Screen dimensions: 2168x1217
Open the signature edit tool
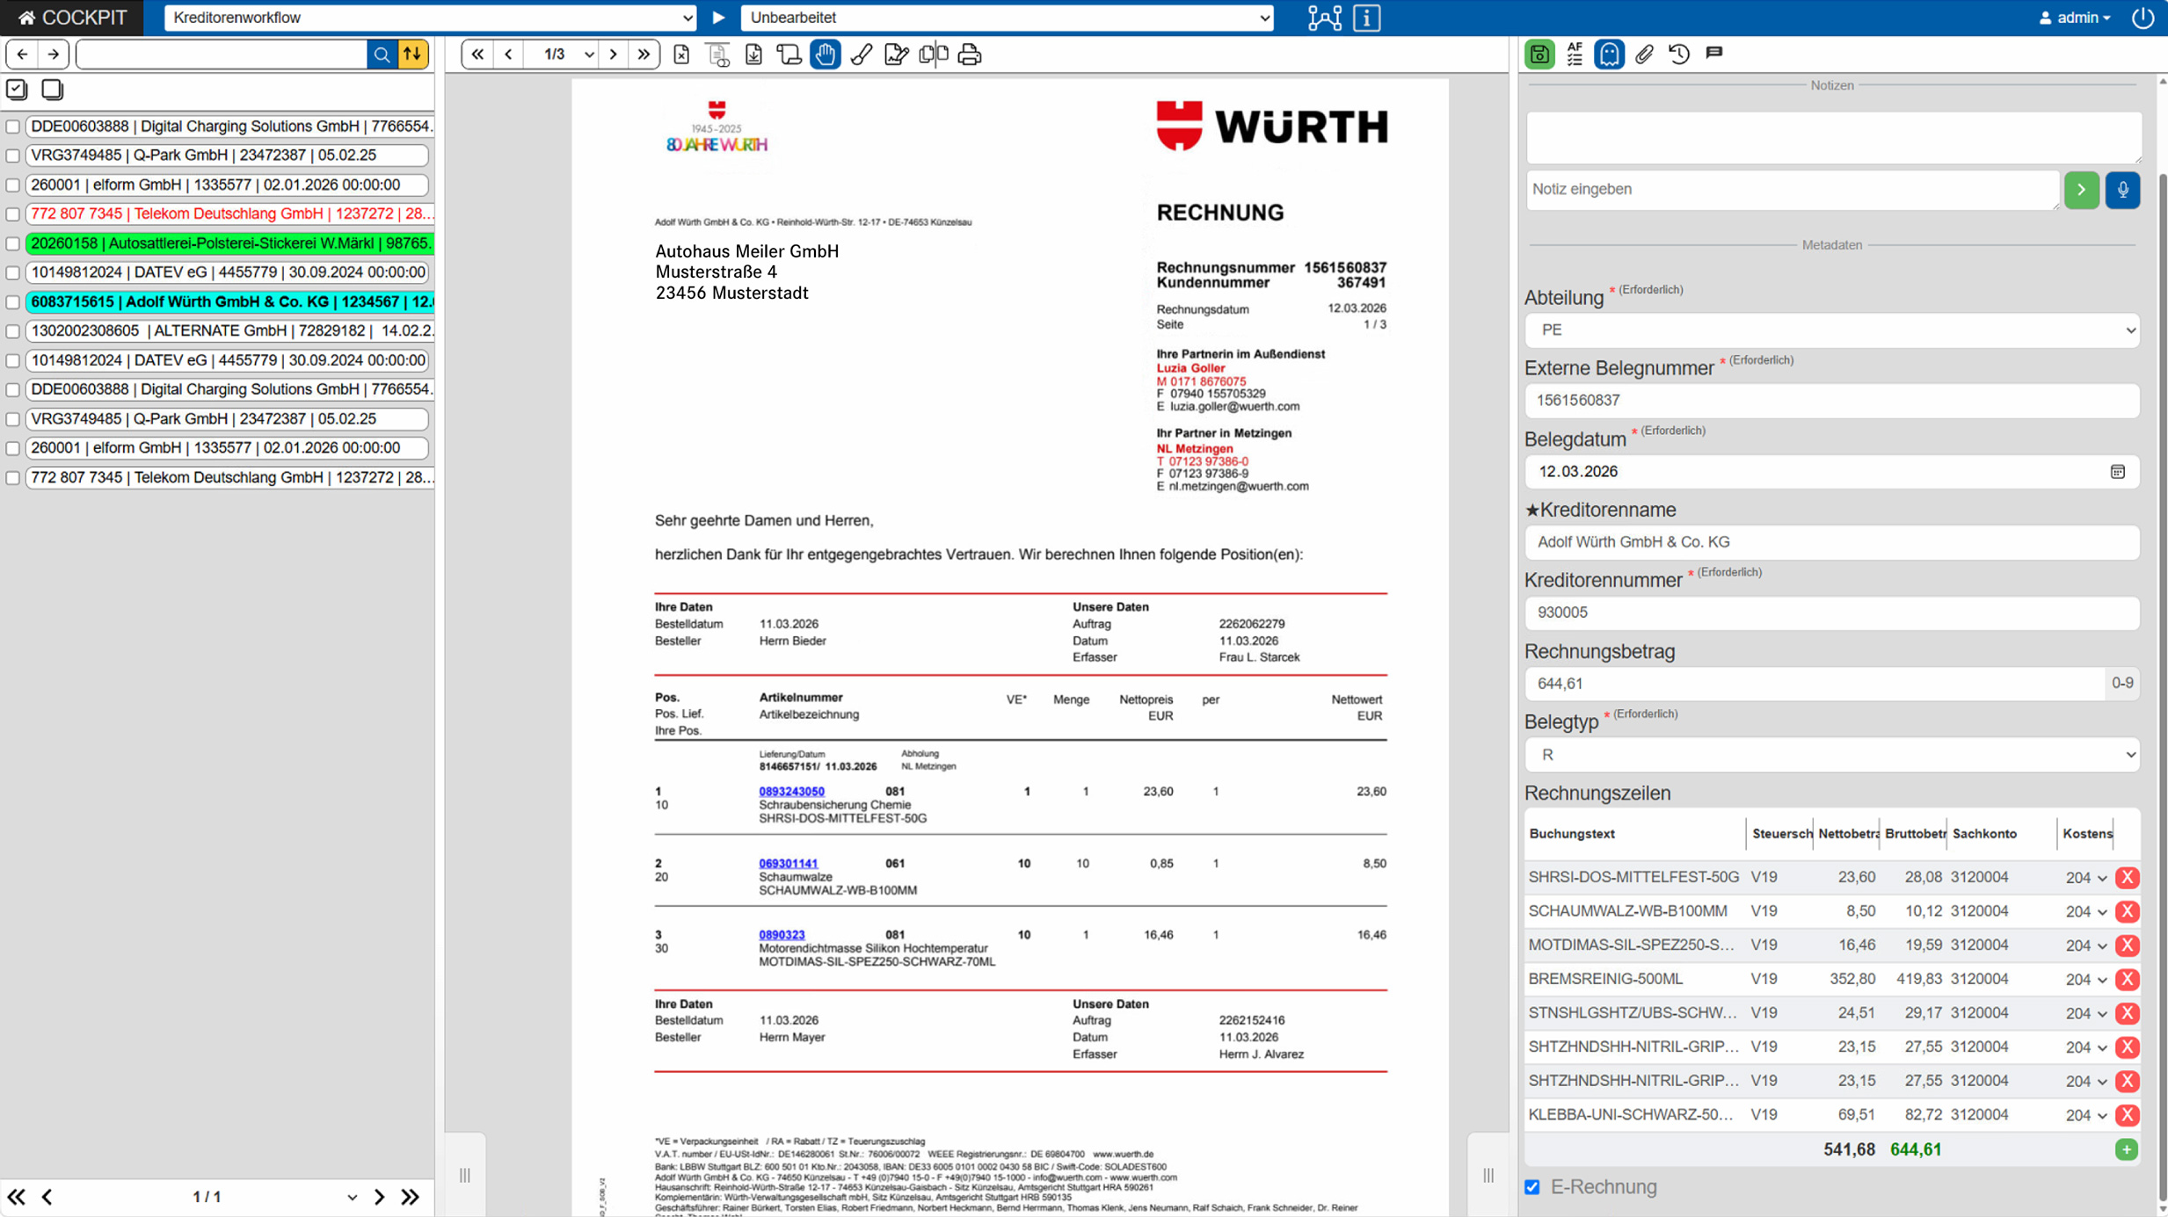[x=896, y=54]
